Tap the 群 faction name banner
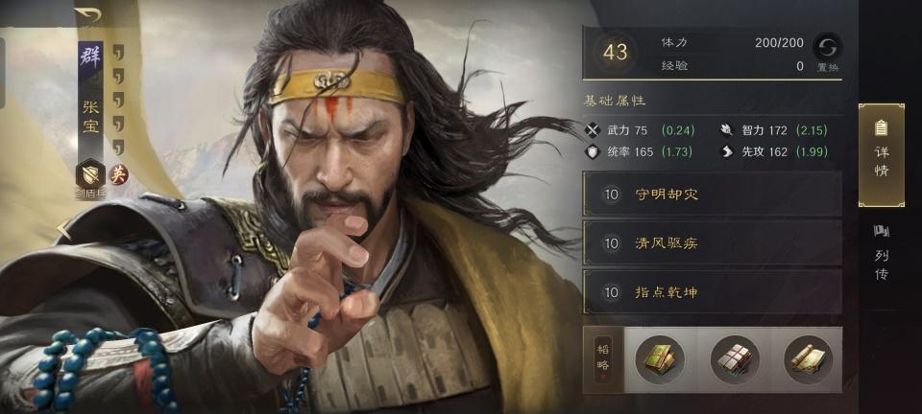This screenshot has width=922, height=414. [x=90, y=59]
